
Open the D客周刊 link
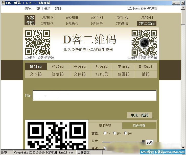pos(147,18)
